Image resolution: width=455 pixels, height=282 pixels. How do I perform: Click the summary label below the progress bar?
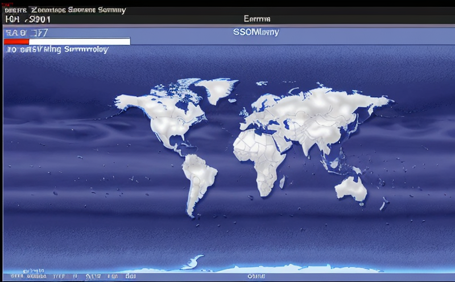(x=57, y=50)
